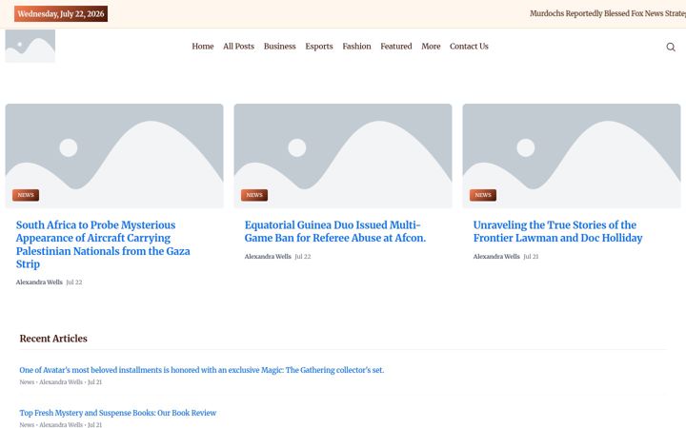
Task: Click author Alexandra Wells under the Frontier Lawman article
Action: pos(496,257)
